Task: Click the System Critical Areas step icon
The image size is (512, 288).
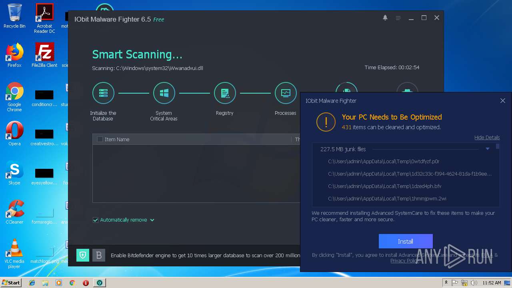Action: click(x=164, y=93)
